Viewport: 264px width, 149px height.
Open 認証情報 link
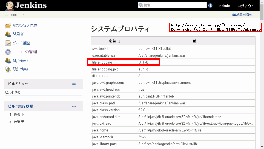pos(20,69)
